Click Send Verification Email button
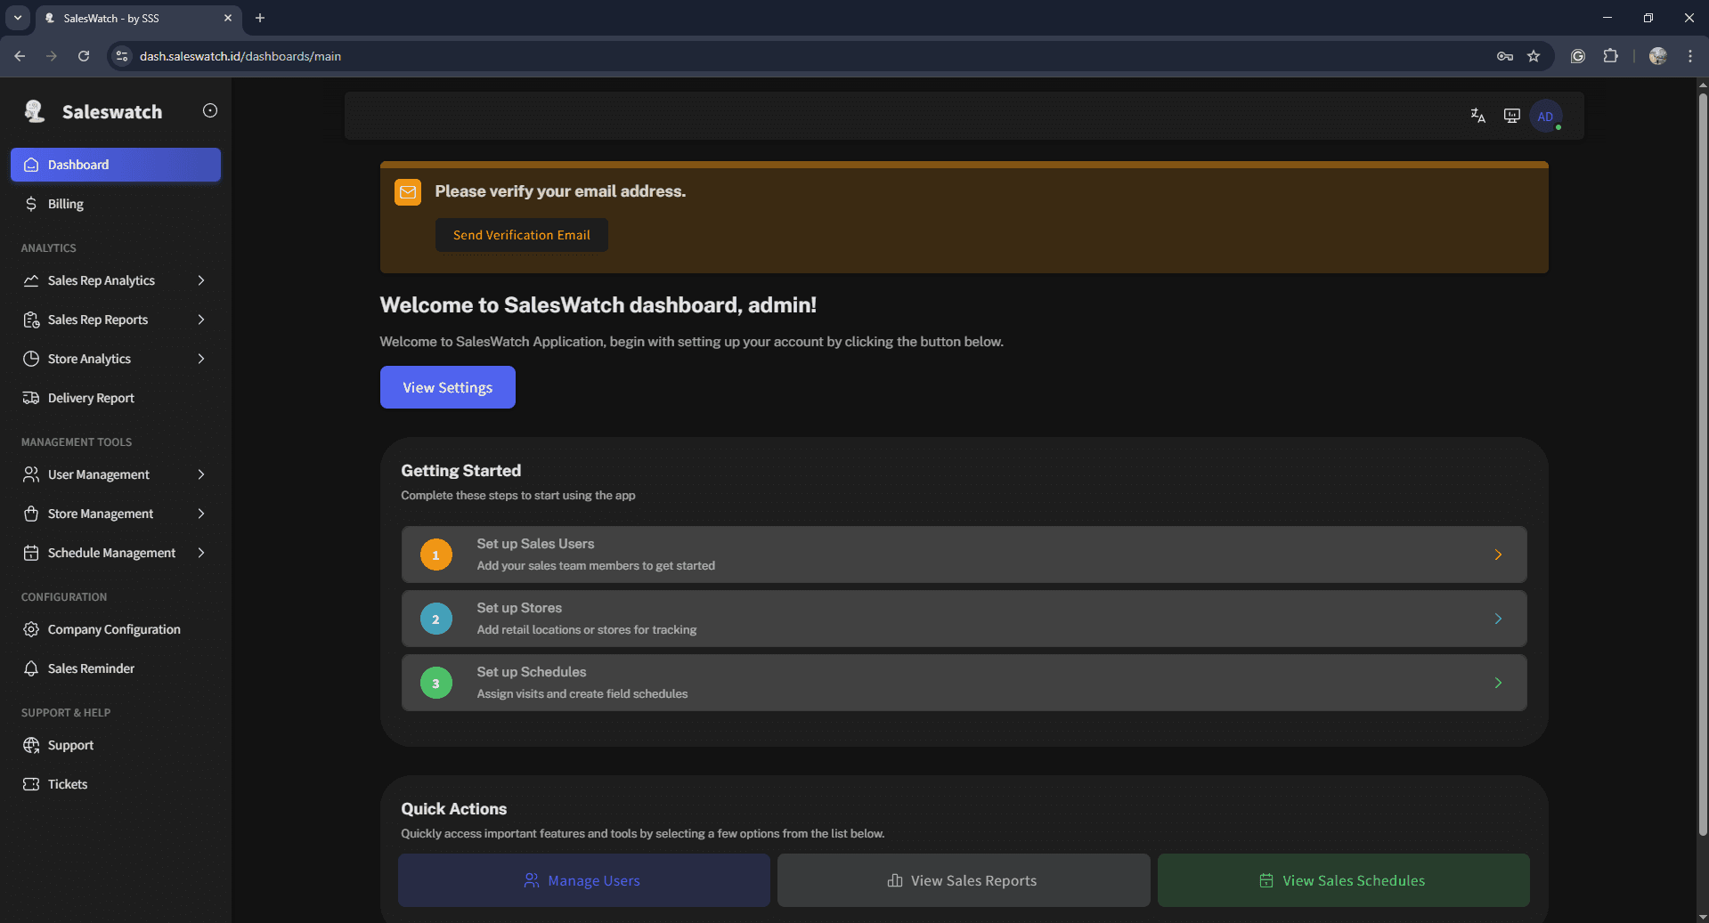Screen dimensions: 1709x923 pyautogui.click(x=521, y=235)
